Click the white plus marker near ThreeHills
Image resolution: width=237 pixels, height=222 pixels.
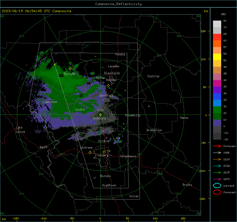[149, 106]
